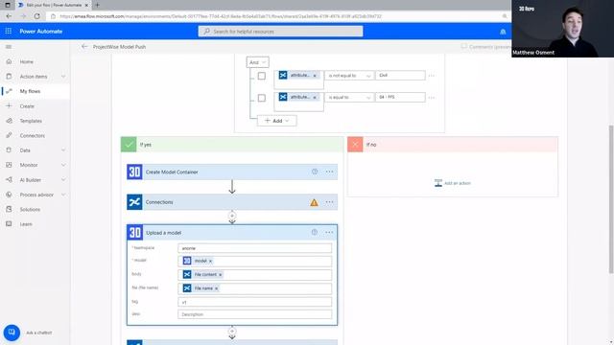This screenshot has height=345, width=614.
Task: Click the Add condition row button
Action: [277, 121]
